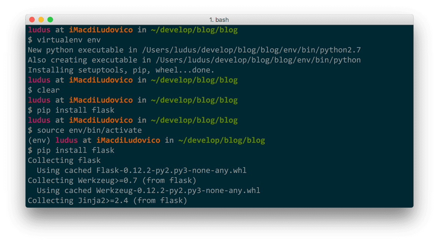Close the bash terminal window
This screenshot has height=244, width=439.
(x=32, y=20)
